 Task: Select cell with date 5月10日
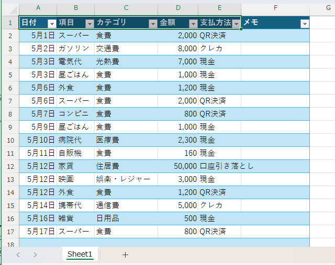[x=38, y=140]
